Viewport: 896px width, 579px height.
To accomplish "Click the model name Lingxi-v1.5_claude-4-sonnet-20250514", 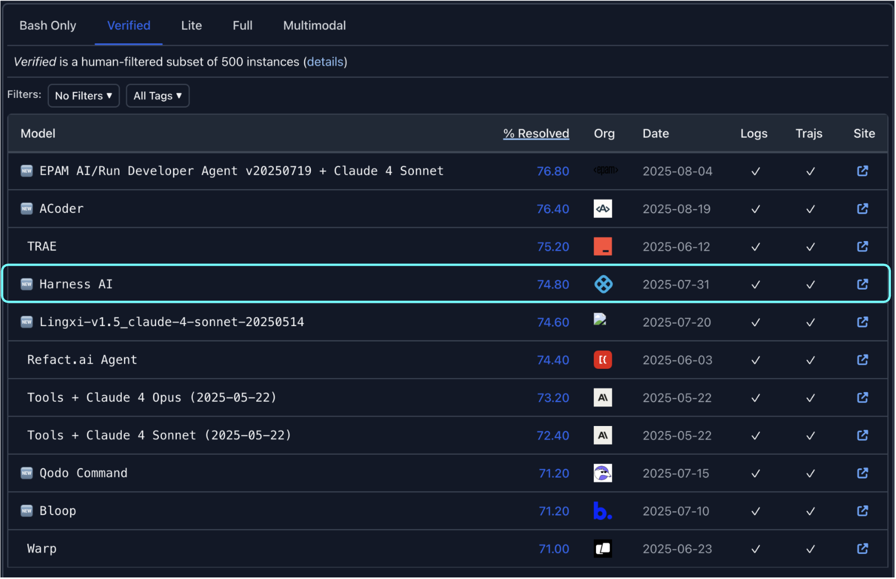I will 172,322.
